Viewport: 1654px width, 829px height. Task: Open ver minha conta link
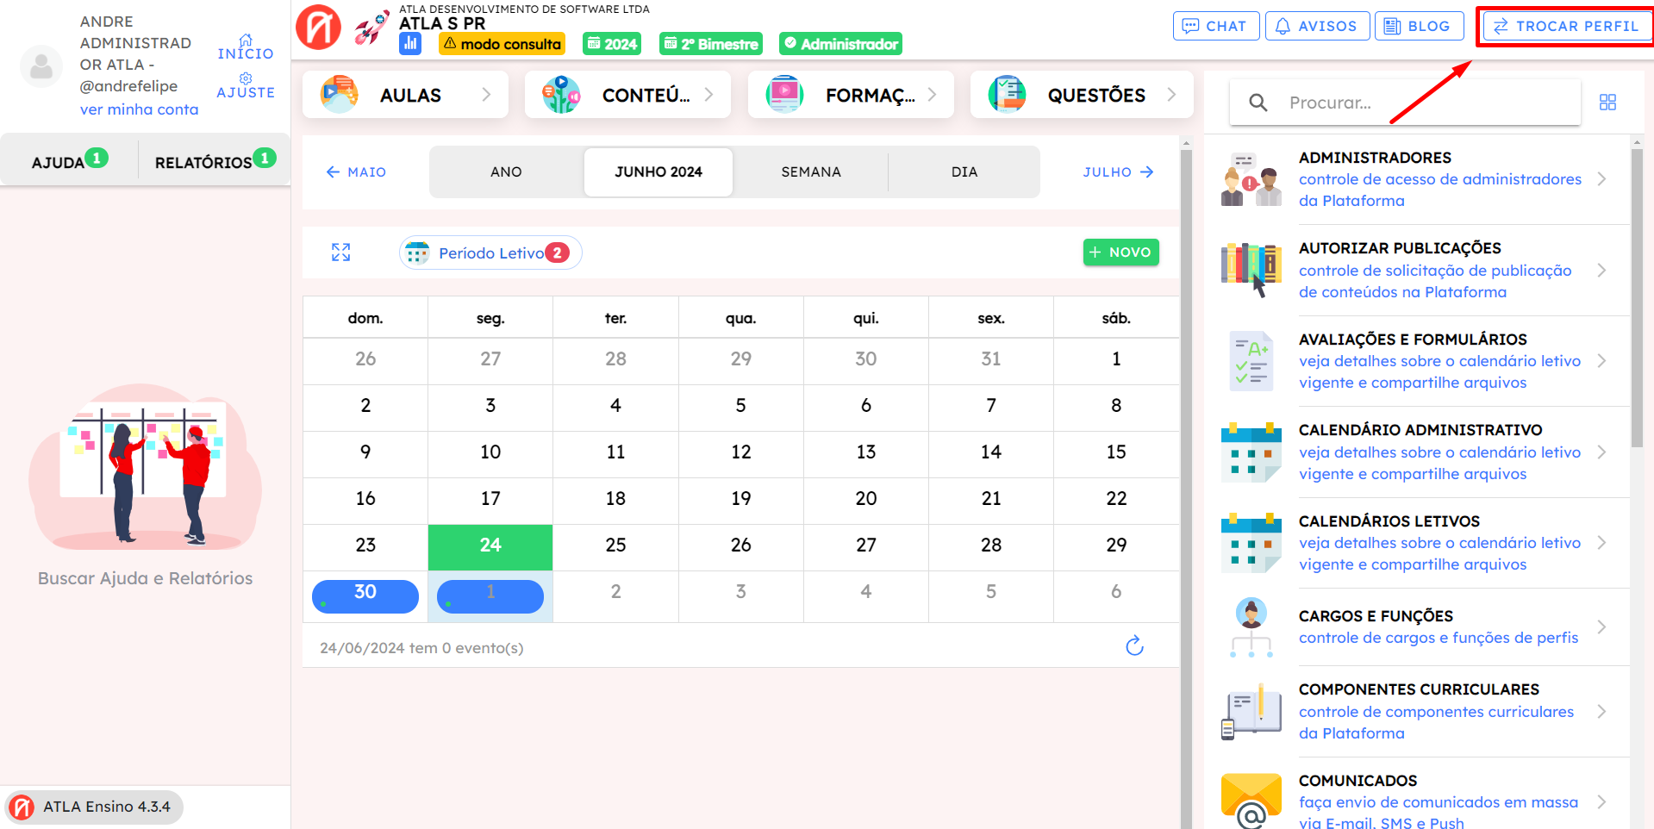pyautogui.click(x=139, y=109)
